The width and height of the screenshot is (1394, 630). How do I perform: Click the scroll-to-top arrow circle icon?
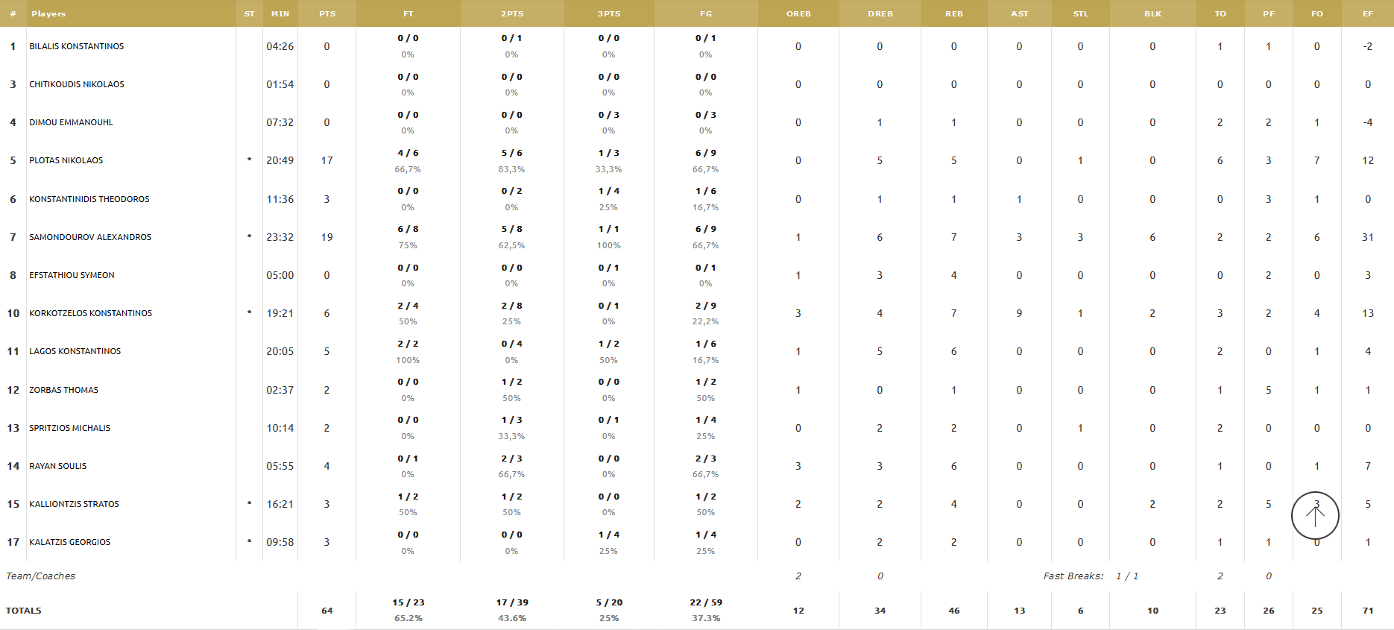coord(1315,515)
